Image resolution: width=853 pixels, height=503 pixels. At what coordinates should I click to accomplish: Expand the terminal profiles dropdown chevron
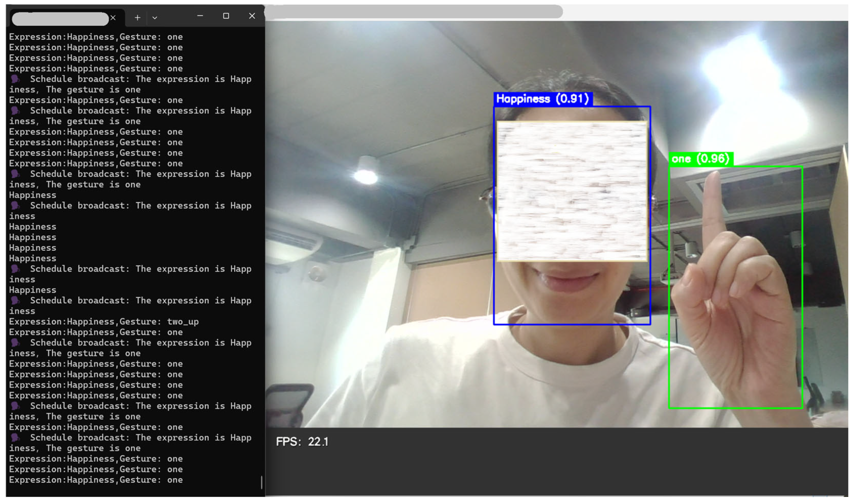[x=155, y=18]
